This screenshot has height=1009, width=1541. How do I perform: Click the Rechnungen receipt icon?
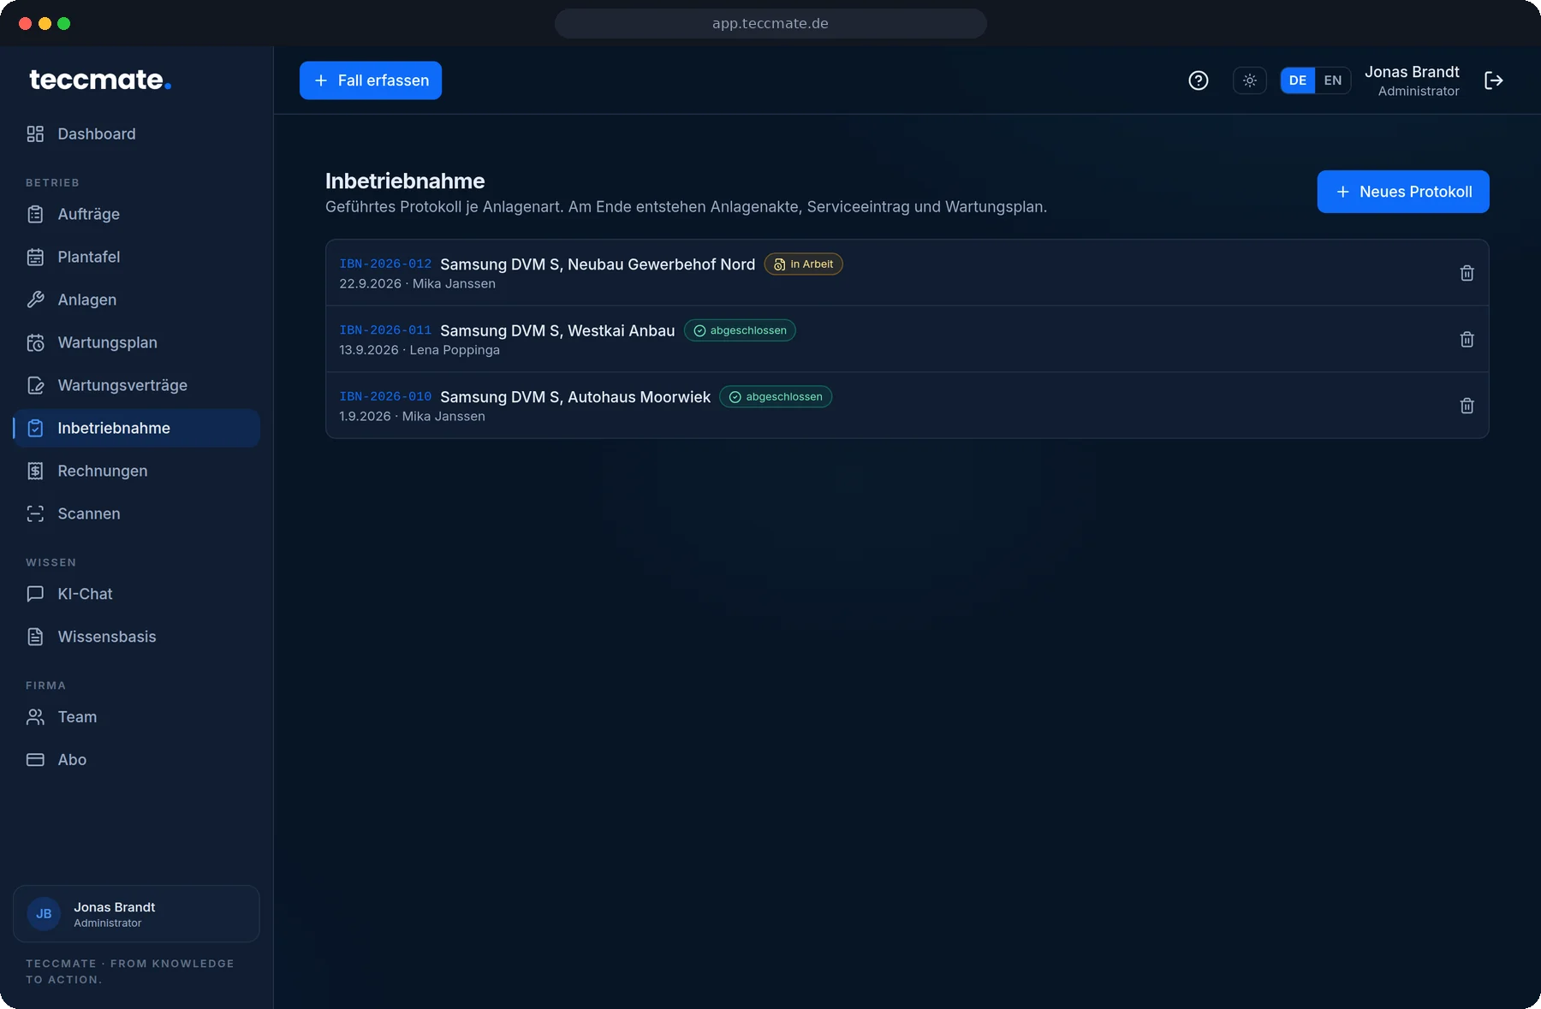[35, 471]
